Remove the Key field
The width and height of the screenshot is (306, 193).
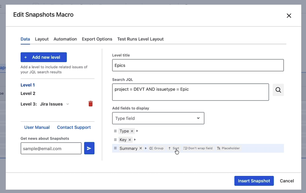tap(130, 140)
